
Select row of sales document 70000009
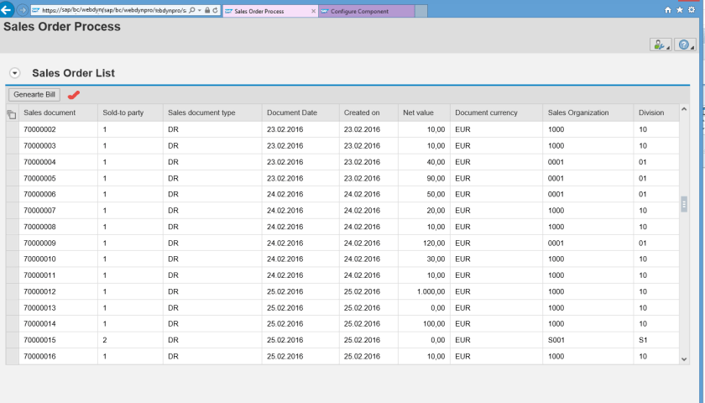coord(12,243)
